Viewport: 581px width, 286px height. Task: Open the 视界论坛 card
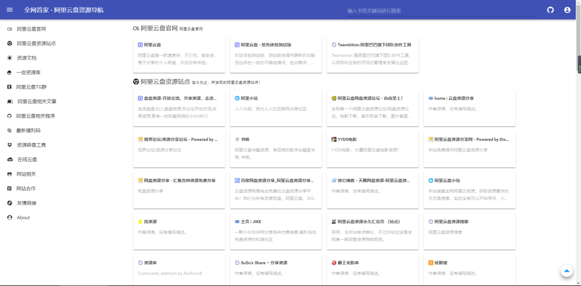pyautogui.click(x=179, y=149)
